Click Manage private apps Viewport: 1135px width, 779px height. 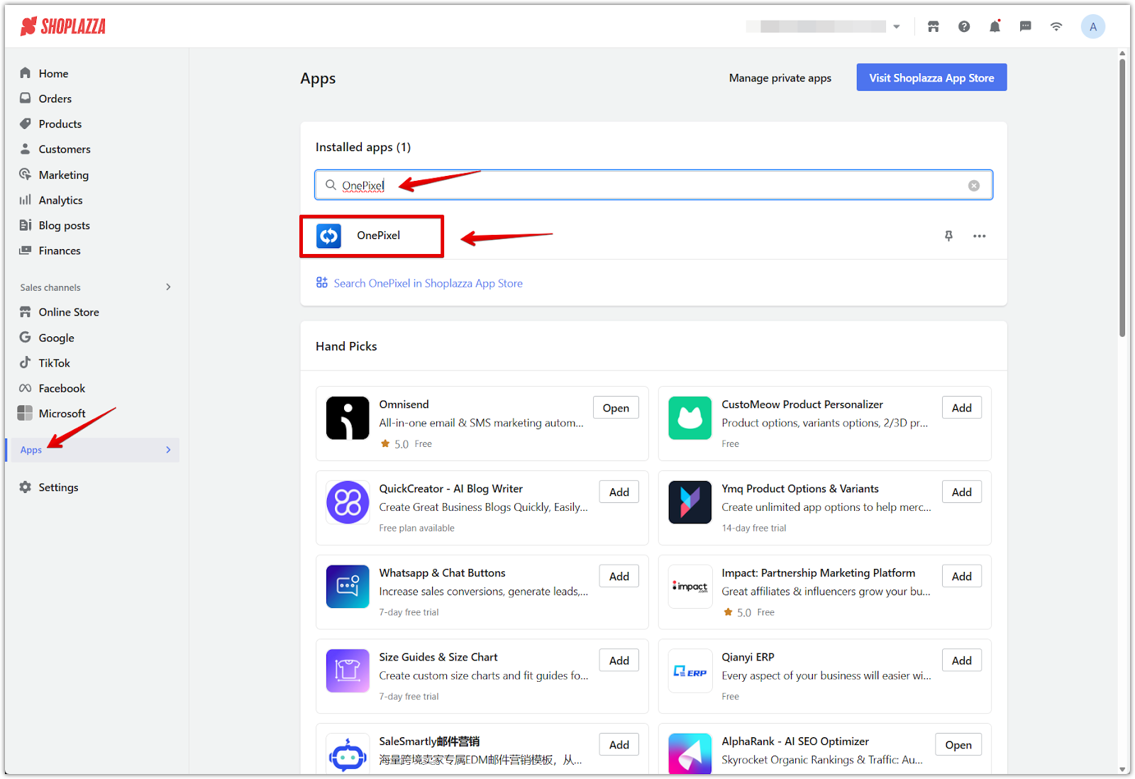pyautogui.click(x=780, y=78)
